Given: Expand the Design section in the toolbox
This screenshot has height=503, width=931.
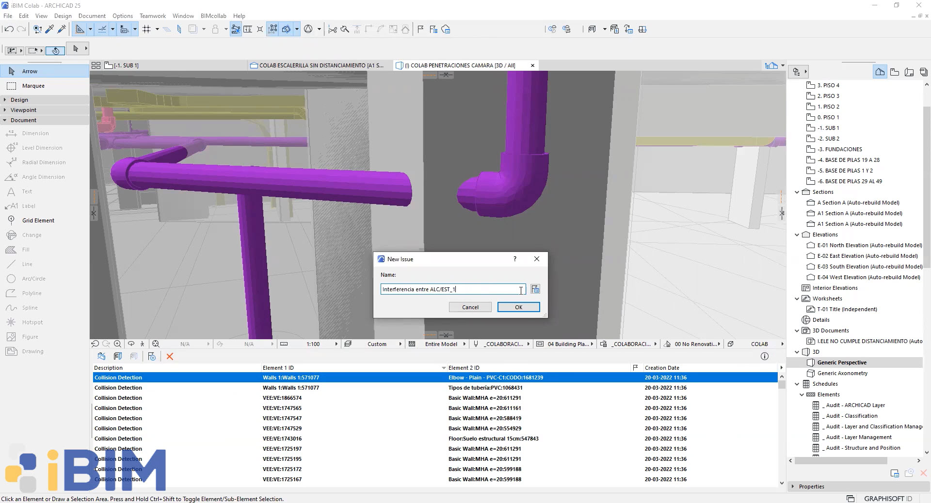Looking at the screenshot, I should tap(19, 100).
